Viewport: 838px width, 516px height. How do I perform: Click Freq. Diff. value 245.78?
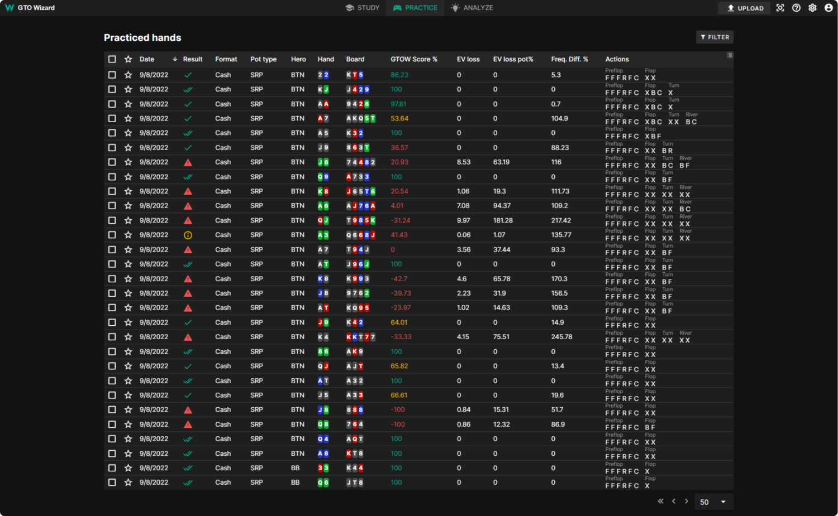pos(561,337)
